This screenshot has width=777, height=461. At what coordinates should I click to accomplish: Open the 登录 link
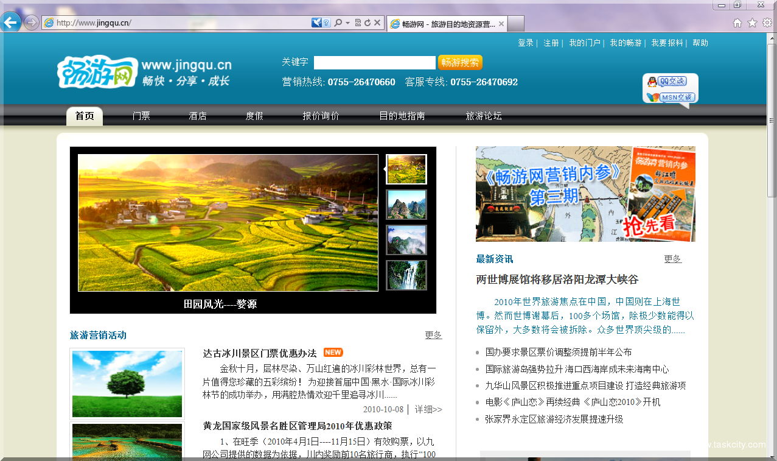click(x=526, y=43)
